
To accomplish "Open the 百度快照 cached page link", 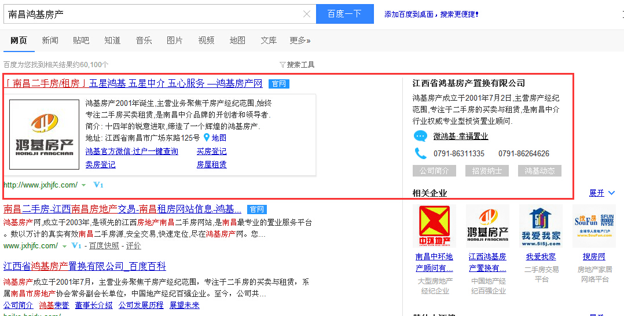I will click(x=104, y=246).
